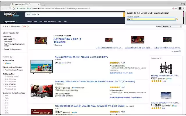186x116 pixels.
Task: Open the Sony XBR star rating
Action: coord(156,108)
